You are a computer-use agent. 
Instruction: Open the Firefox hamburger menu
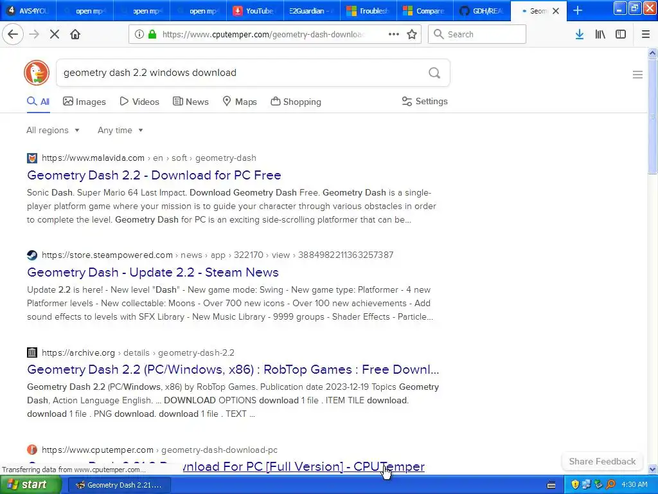[645, 34]
